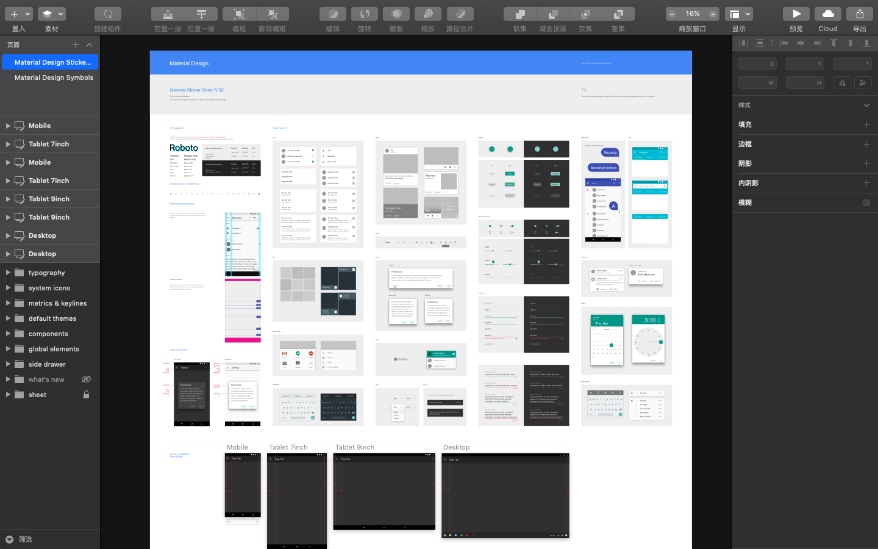Screen dimensions: 878x549
Task: Click the zoom out minus button
Action: (x=672, y=14)
